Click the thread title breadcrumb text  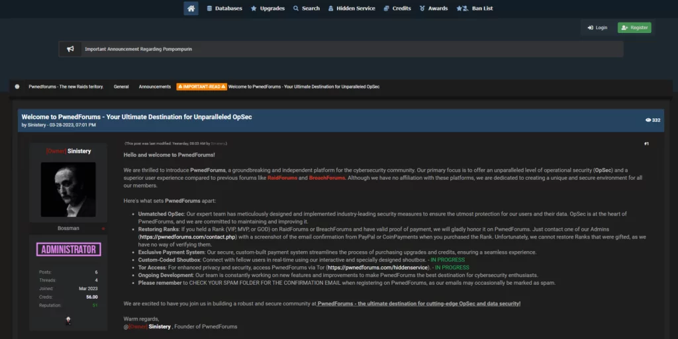[304, 87]
